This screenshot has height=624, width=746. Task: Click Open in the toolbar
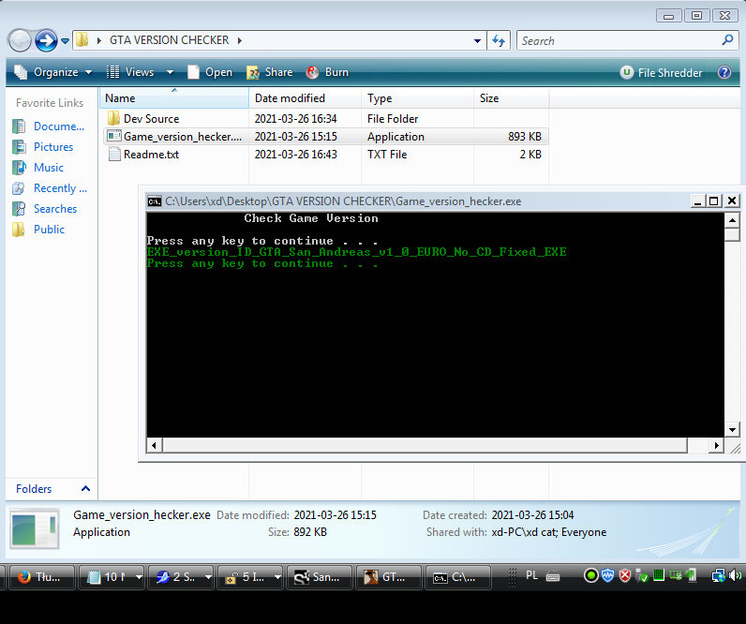[x=210, y=72]
